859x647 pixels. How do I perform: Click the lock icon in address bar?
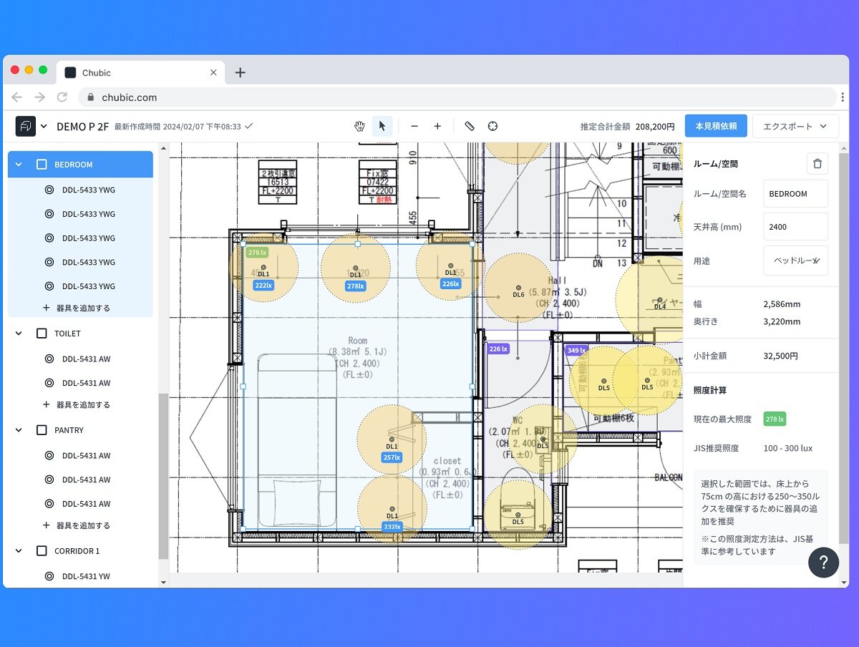tap(91, 97)
